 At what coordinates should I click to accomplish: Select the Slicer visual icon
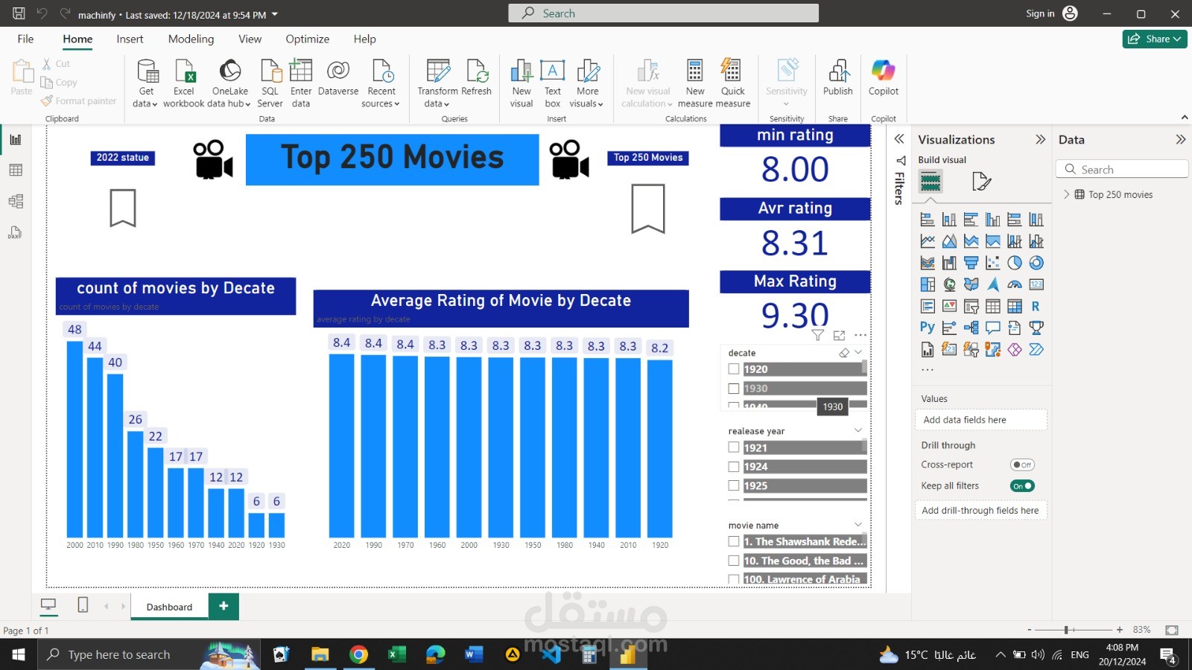(x=971, y=306)
